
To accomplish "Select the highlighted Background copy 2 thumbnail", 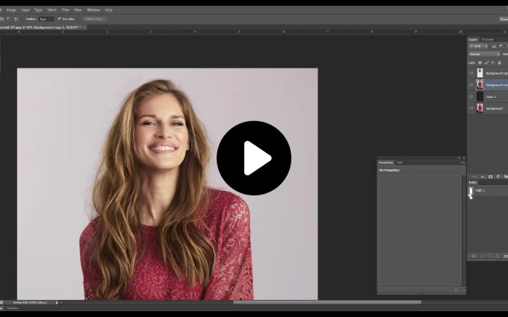I will (x=480, y=85).
